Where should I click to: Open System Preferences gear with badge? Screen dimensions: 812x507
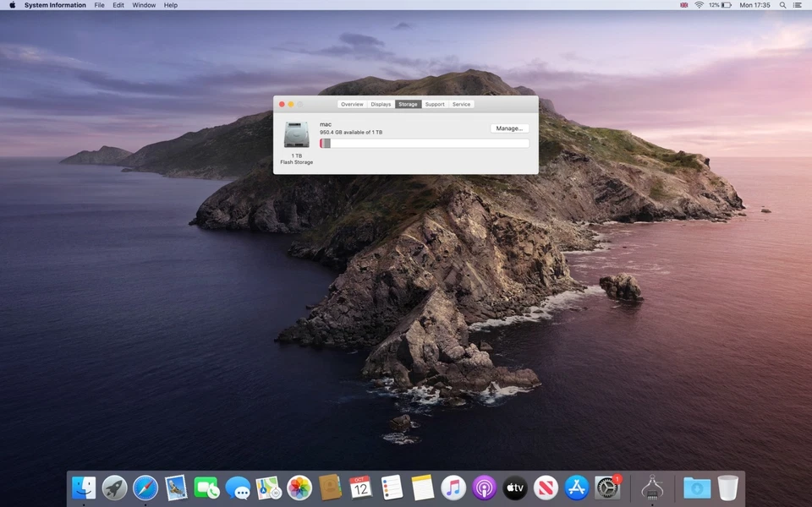[x=607, y=488]
